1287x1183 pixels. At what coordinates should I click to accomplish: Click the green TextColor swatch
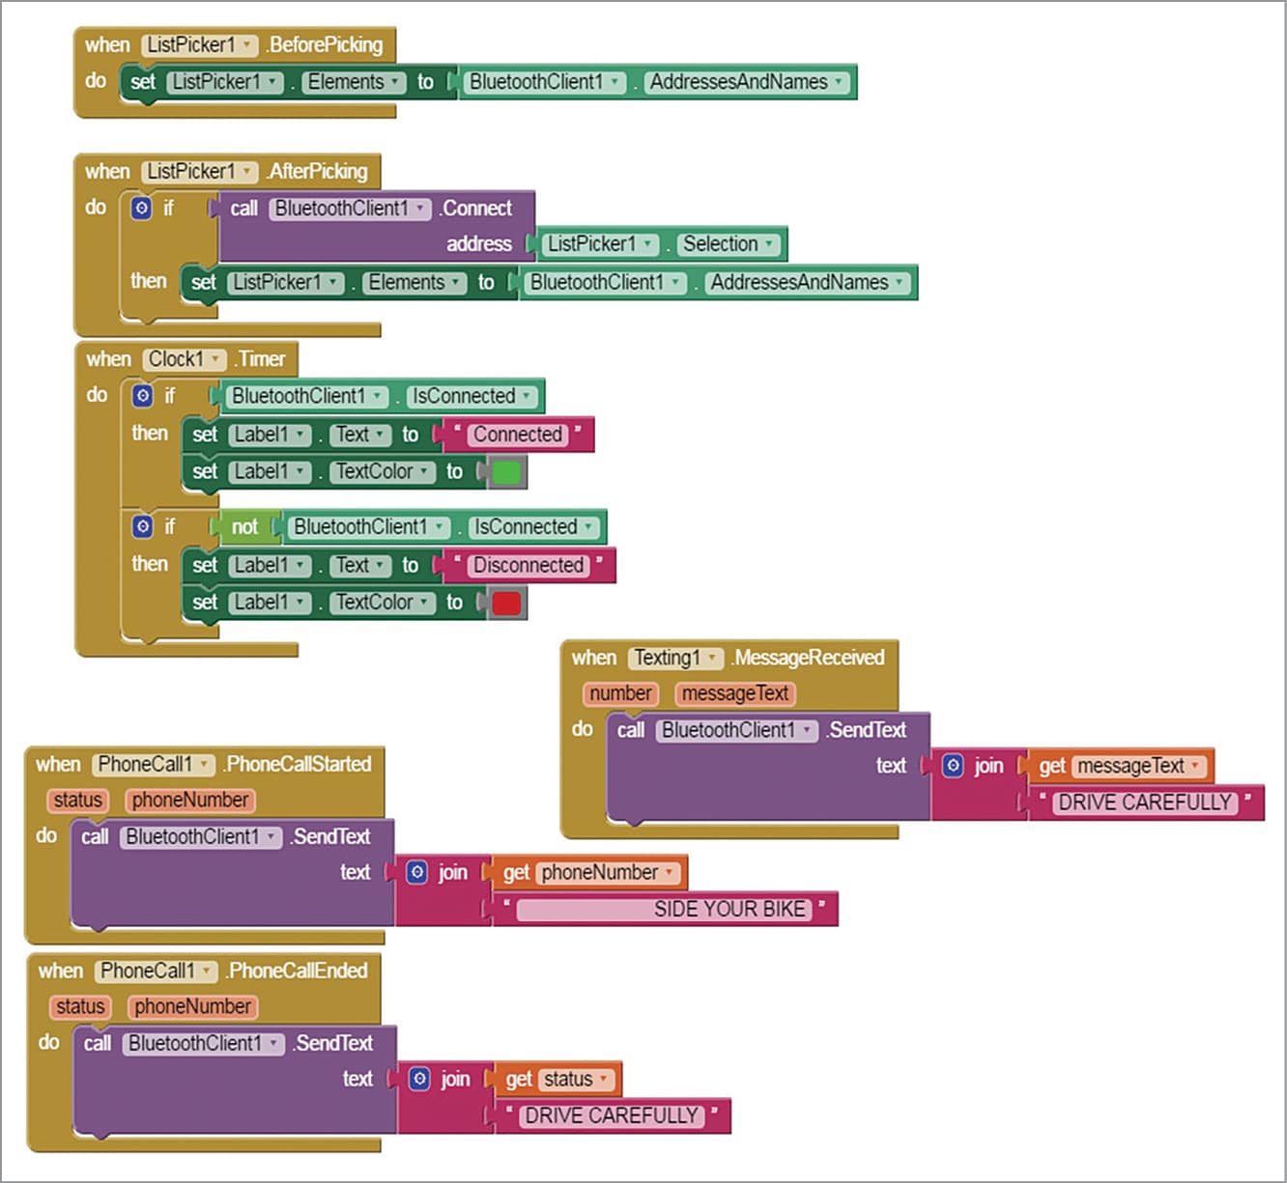click(x=506, y=472)
